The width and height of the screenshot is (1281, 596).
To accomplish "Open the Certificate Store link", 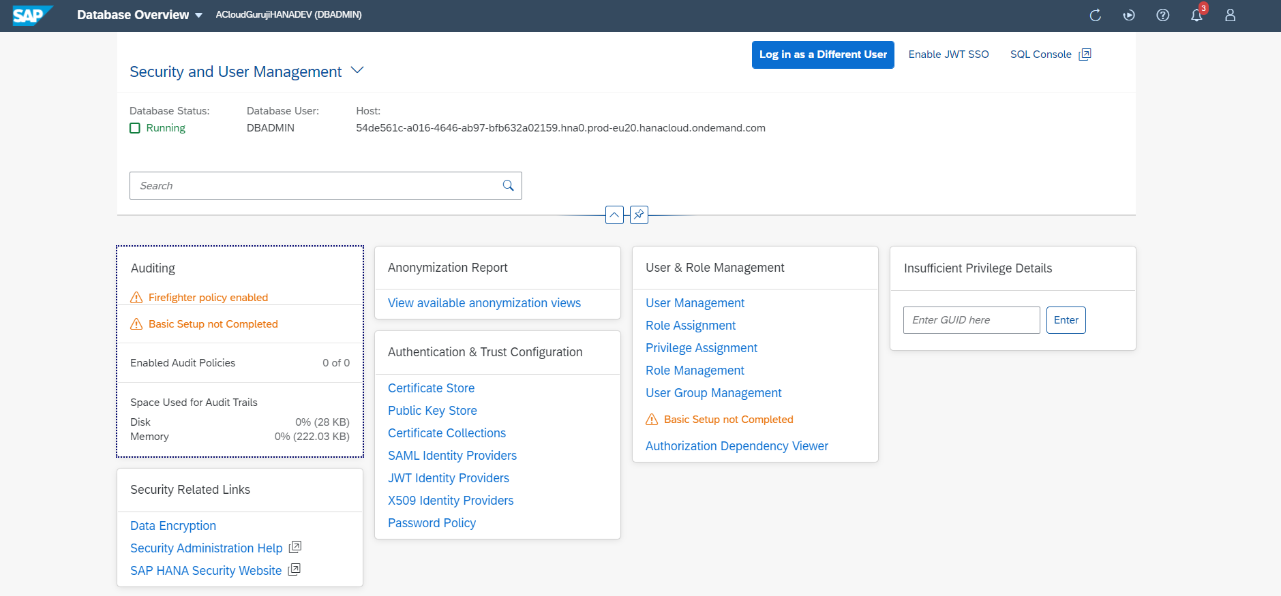I will pyautogui.click(x=431, y=388).
